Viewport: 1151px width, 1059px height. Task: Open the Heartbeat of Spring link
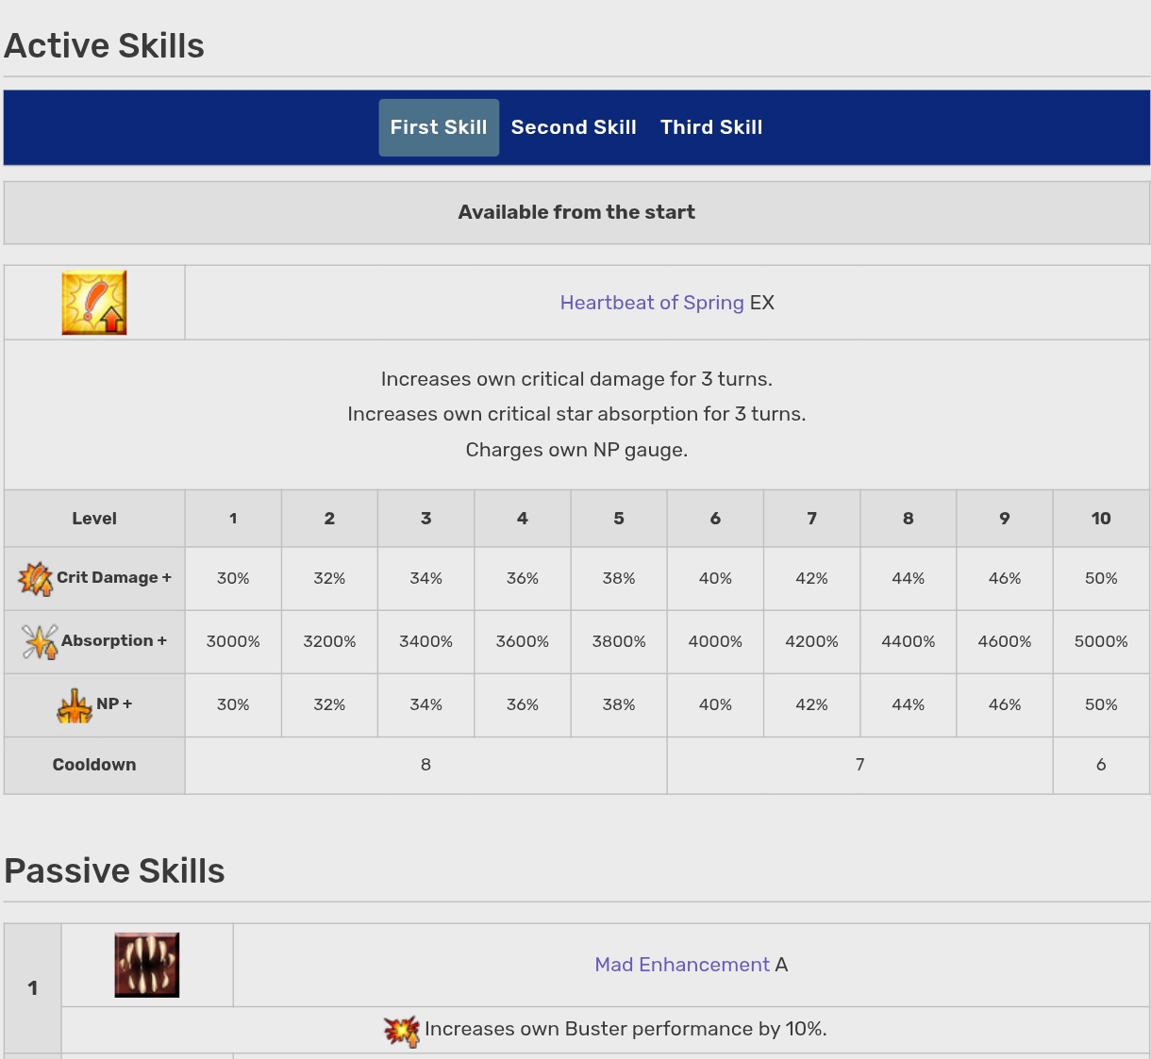pyautogui.click(x=652, y=303)
